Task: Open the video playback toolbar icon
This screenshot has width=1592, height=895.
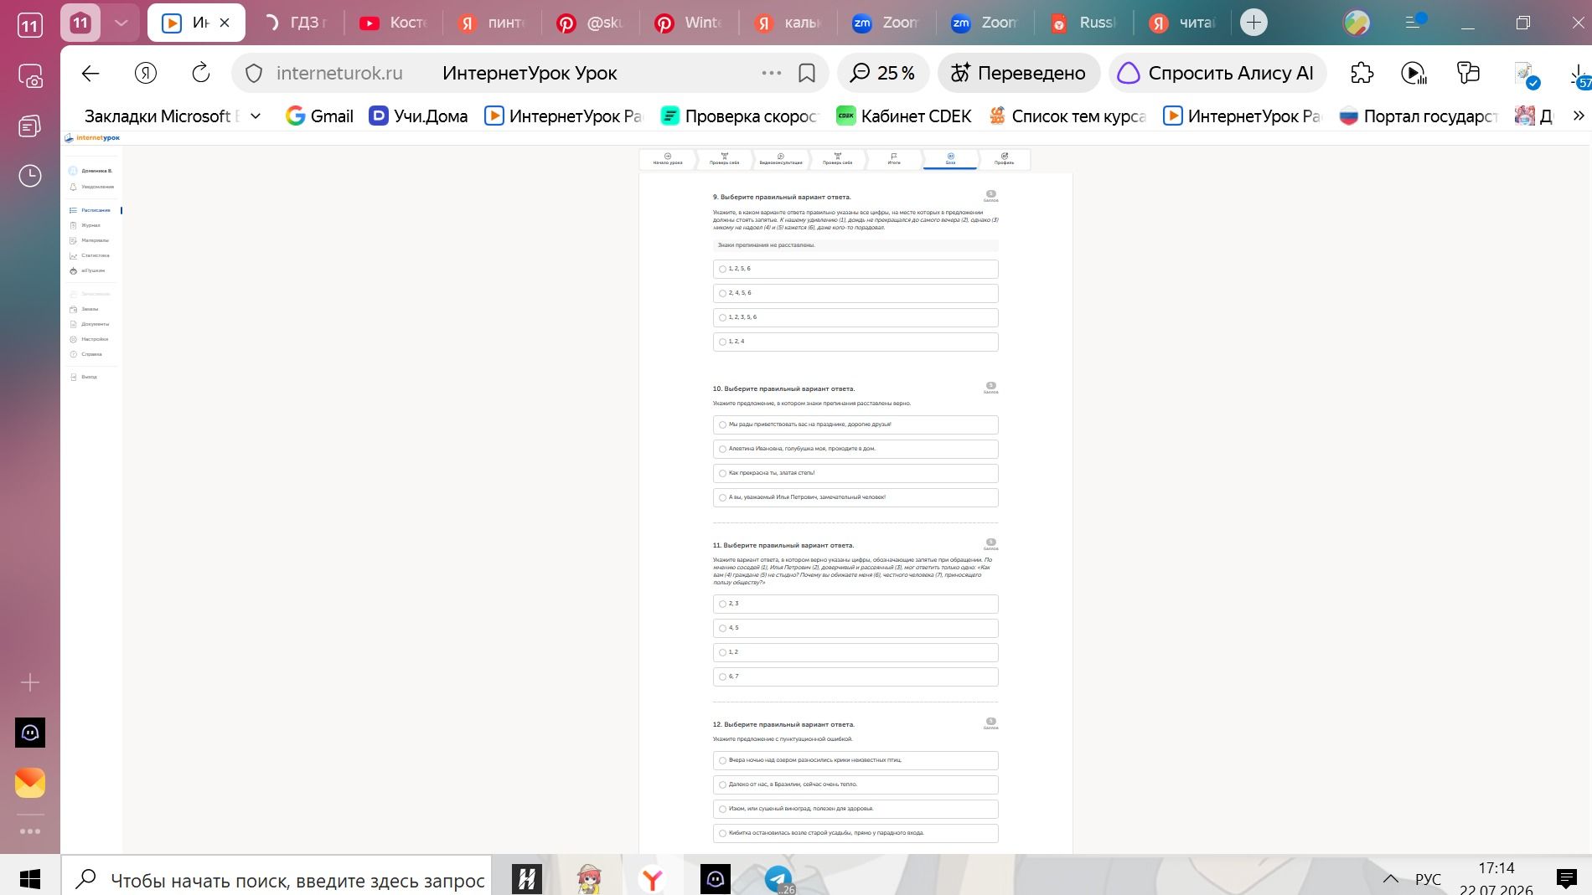Action: pyautogui.click(x=1414, y=74)
